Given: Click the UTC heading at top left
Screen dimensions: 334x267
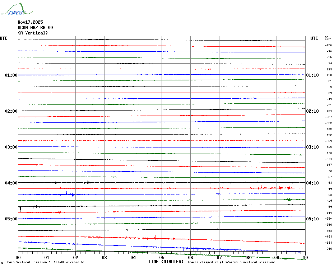Looking at the screenshot, I should tap(4, 38).
